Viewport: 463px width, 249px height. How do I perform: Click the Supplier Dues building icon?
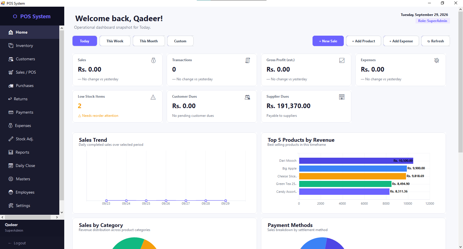[342, 97]
